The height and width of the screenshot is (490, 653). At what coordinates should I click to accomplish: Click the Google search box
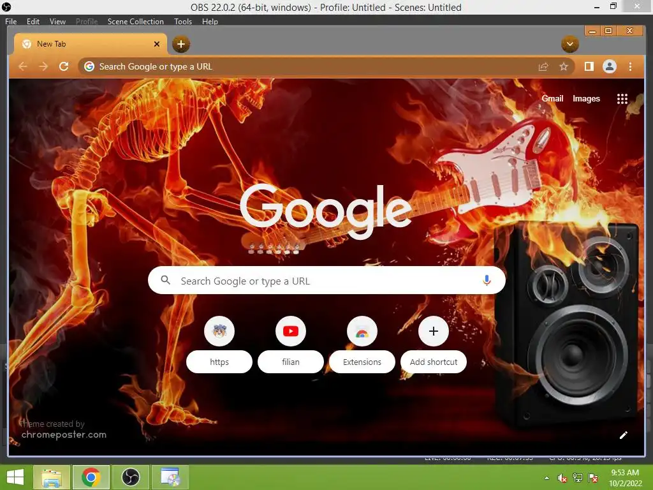point(326,281)
